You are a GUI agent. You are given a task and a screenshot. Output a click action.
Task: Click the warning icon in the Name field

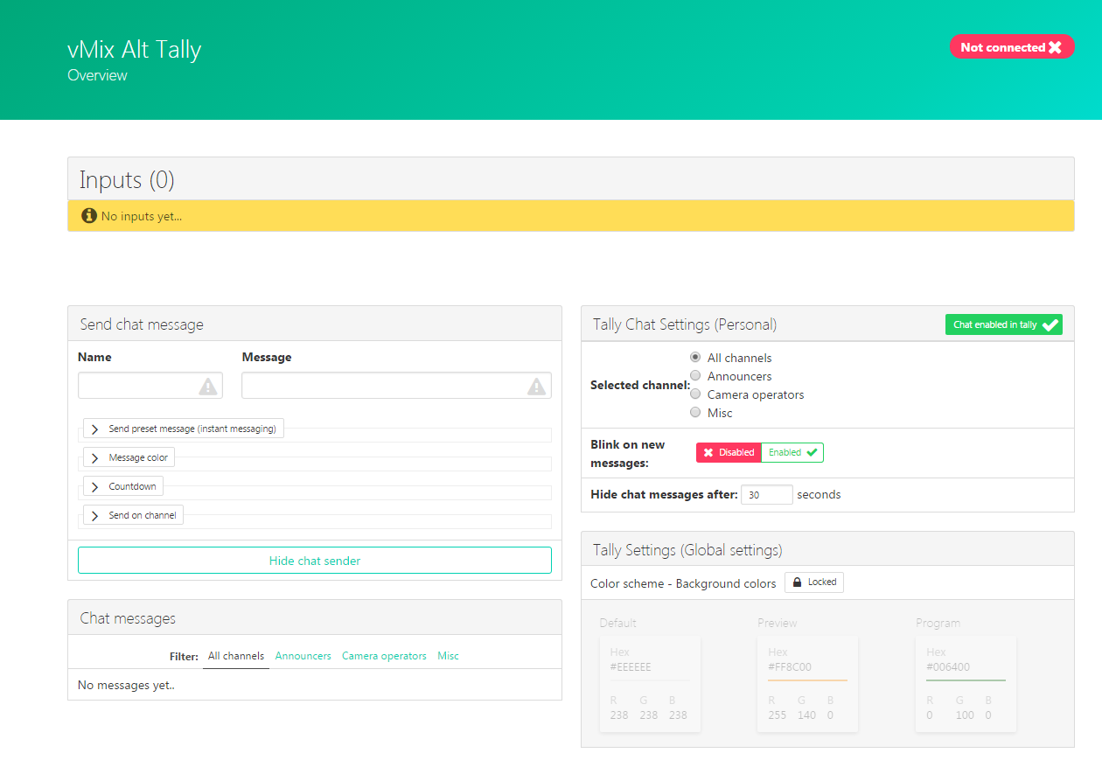click(x=207, y=386)
